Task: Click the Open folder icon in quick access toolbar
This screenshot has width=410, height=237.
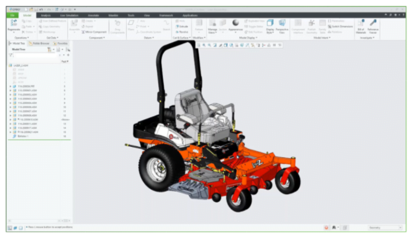Action: click(x=31, y=10)
